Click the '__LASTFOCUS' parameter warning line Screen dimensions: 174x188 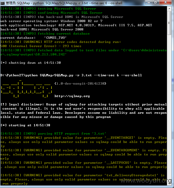point(83,165)
